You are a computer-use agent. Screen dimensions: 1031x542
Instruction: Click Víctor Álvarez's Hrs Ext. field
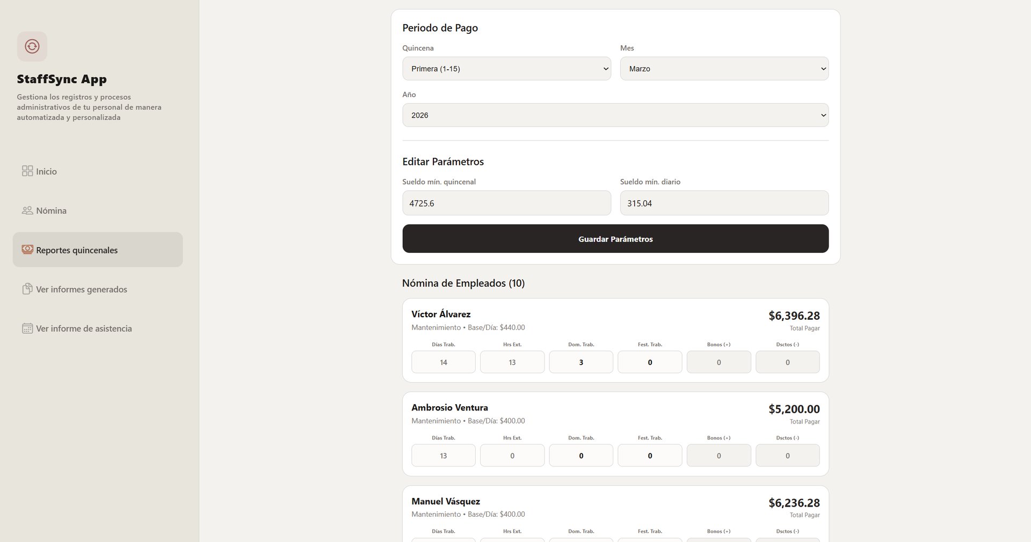512,362
